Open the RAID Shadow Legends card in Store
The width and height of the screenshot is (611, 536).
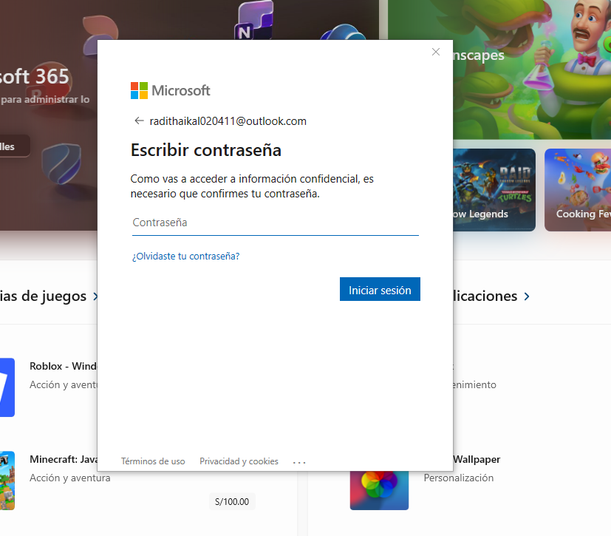(494, 190)
